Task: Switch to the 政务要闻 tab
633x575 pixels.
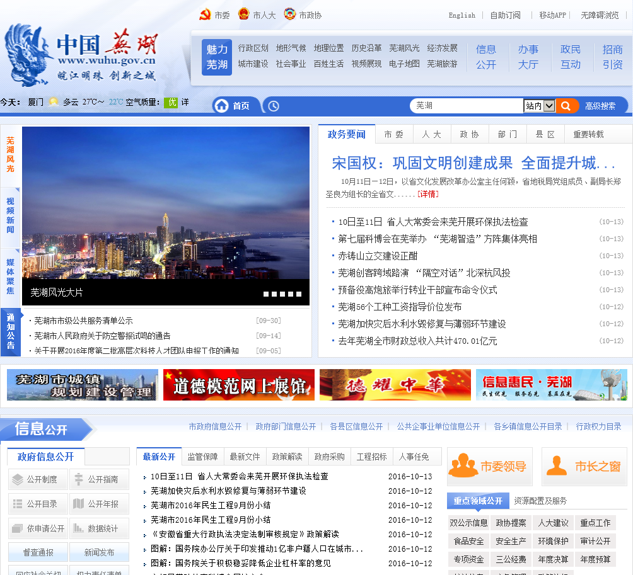Action: pos(347,134)
